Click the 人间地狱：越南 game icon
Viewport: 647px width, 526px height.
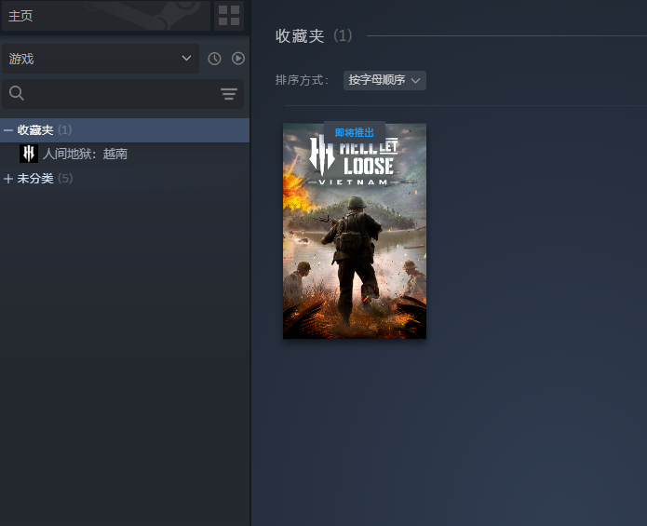point(29,154)
